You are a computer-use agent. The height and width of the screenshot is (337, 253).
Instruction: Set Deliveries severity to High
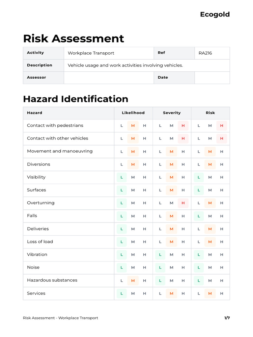tap(183, 229)
